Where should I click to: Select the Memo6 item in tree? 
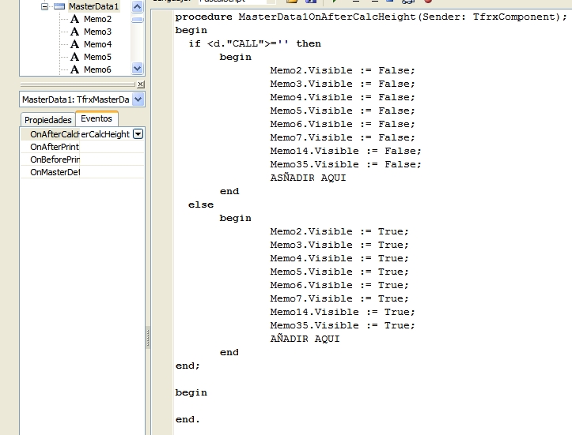97,69
